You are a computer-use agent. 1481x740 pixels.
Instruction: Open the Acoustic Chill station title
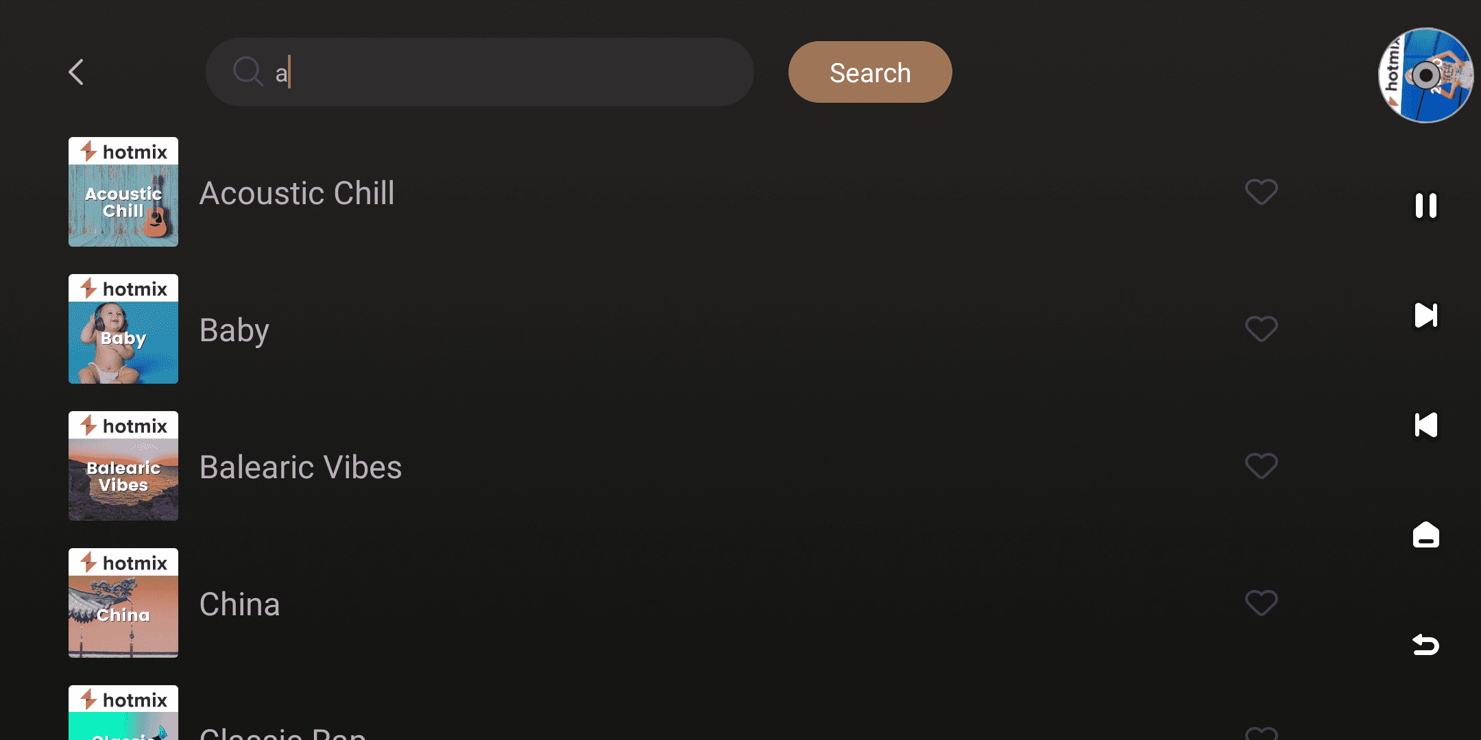pyautogui.click(x=297, y=193)
